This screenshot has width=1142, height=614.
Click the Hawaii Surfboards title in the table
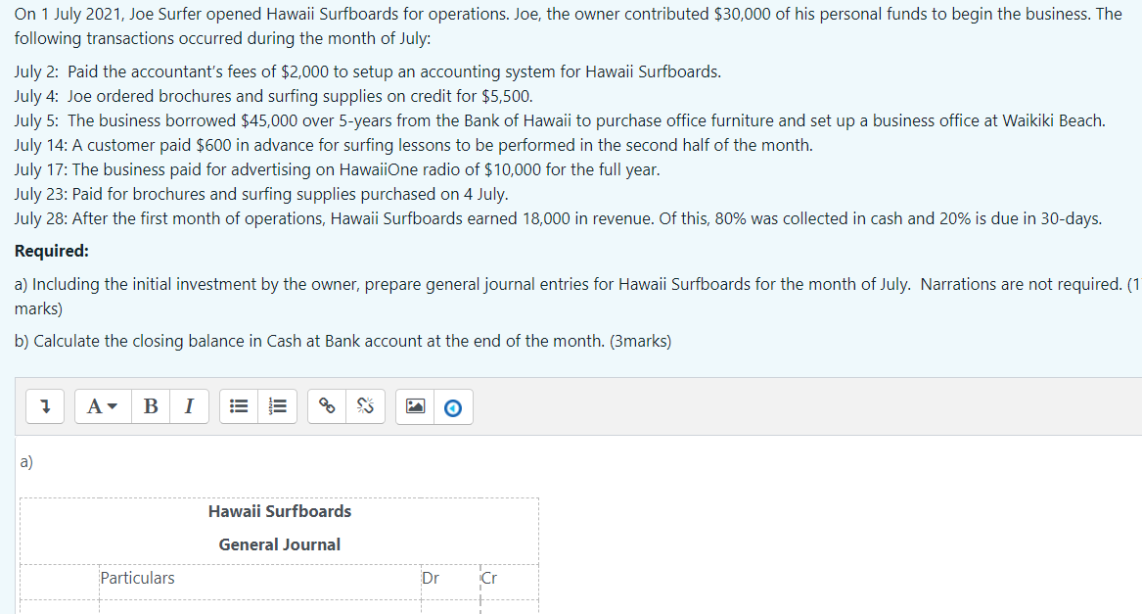pyautogui.click(x=279, y=510)
